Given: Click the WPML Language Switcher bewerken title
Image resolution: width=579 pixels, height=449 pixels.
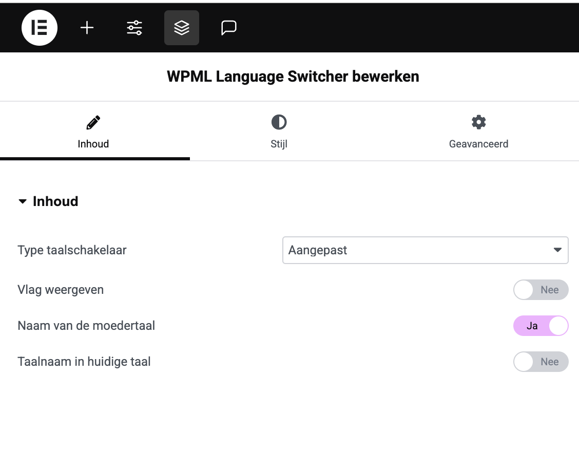Looking at the screenshot, I should (293, 77).
